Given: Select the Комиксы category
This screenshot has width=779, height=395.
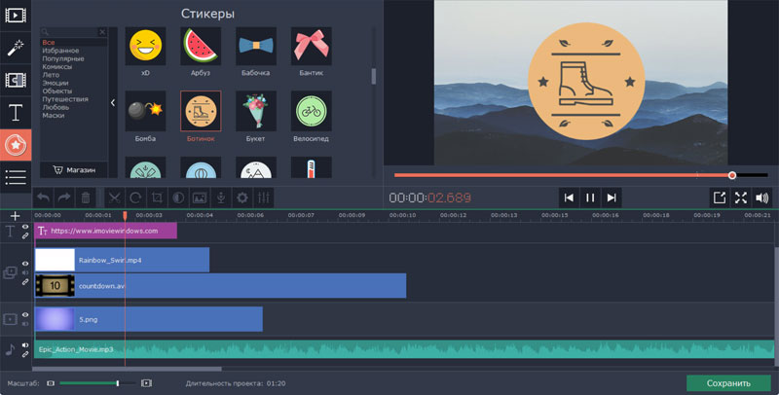Looking at the screenshot, I should point(56,66).
